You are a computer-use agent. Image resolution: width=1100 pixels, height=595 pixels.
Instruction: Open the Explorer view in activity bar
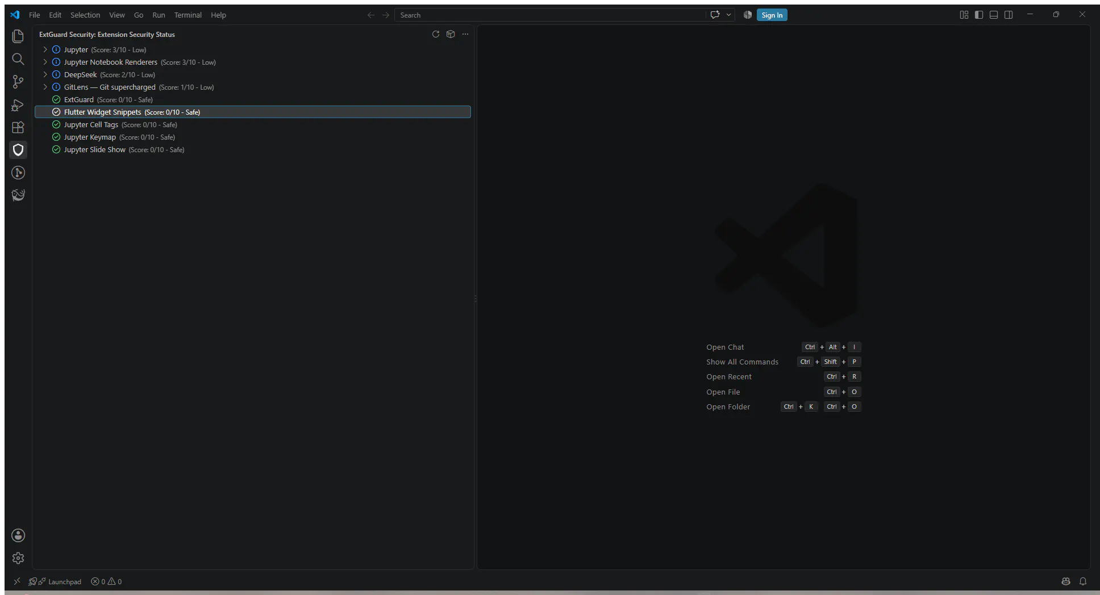click(x=18, y=36)
